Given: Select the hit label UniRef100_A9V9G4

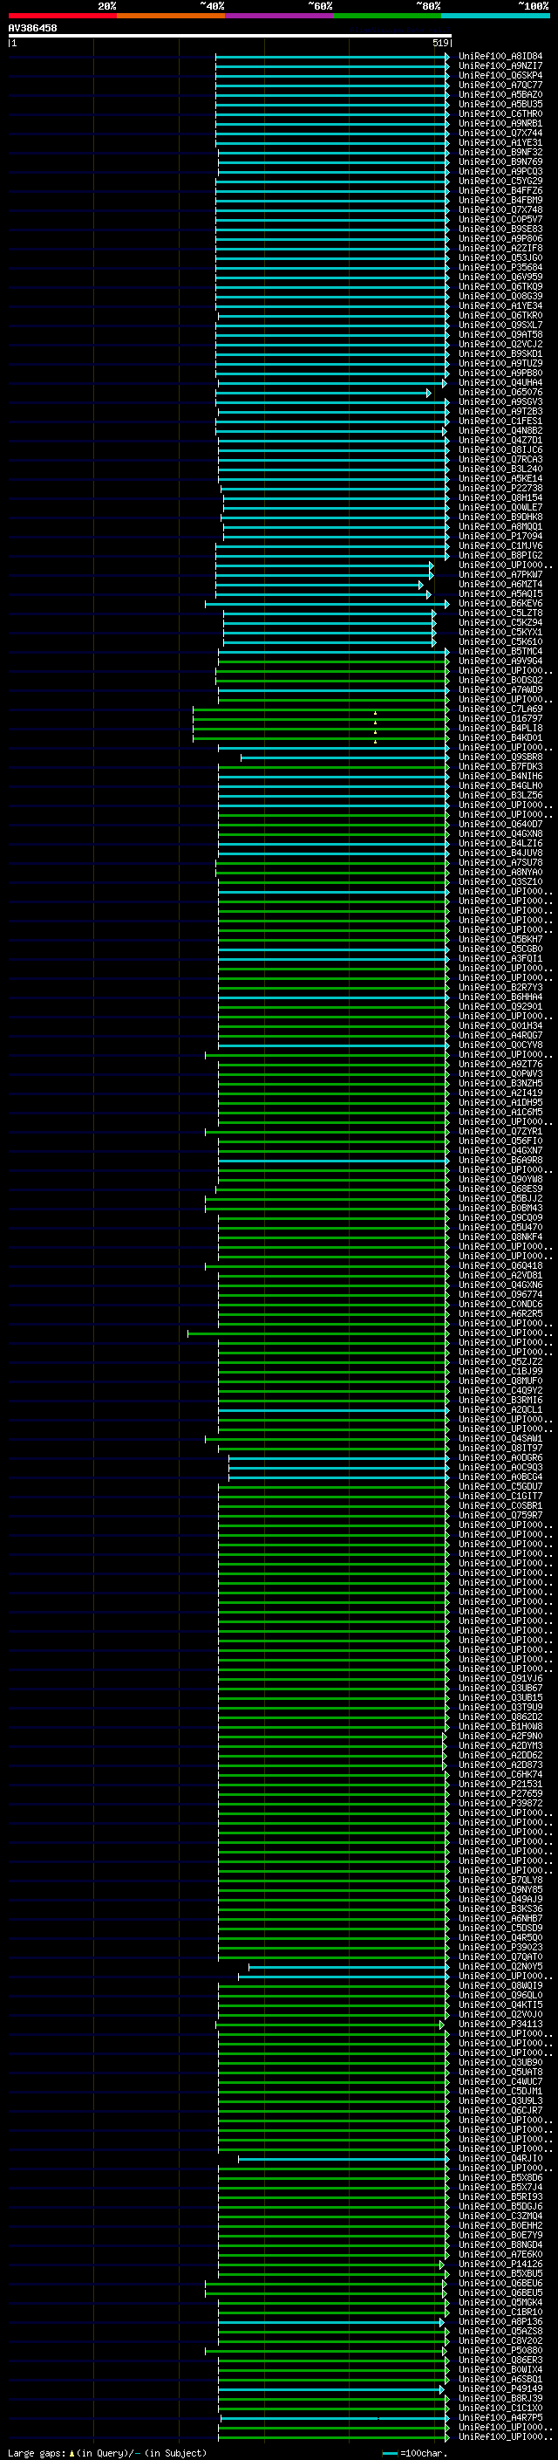Looking at the screenshot, I should 500,661.
